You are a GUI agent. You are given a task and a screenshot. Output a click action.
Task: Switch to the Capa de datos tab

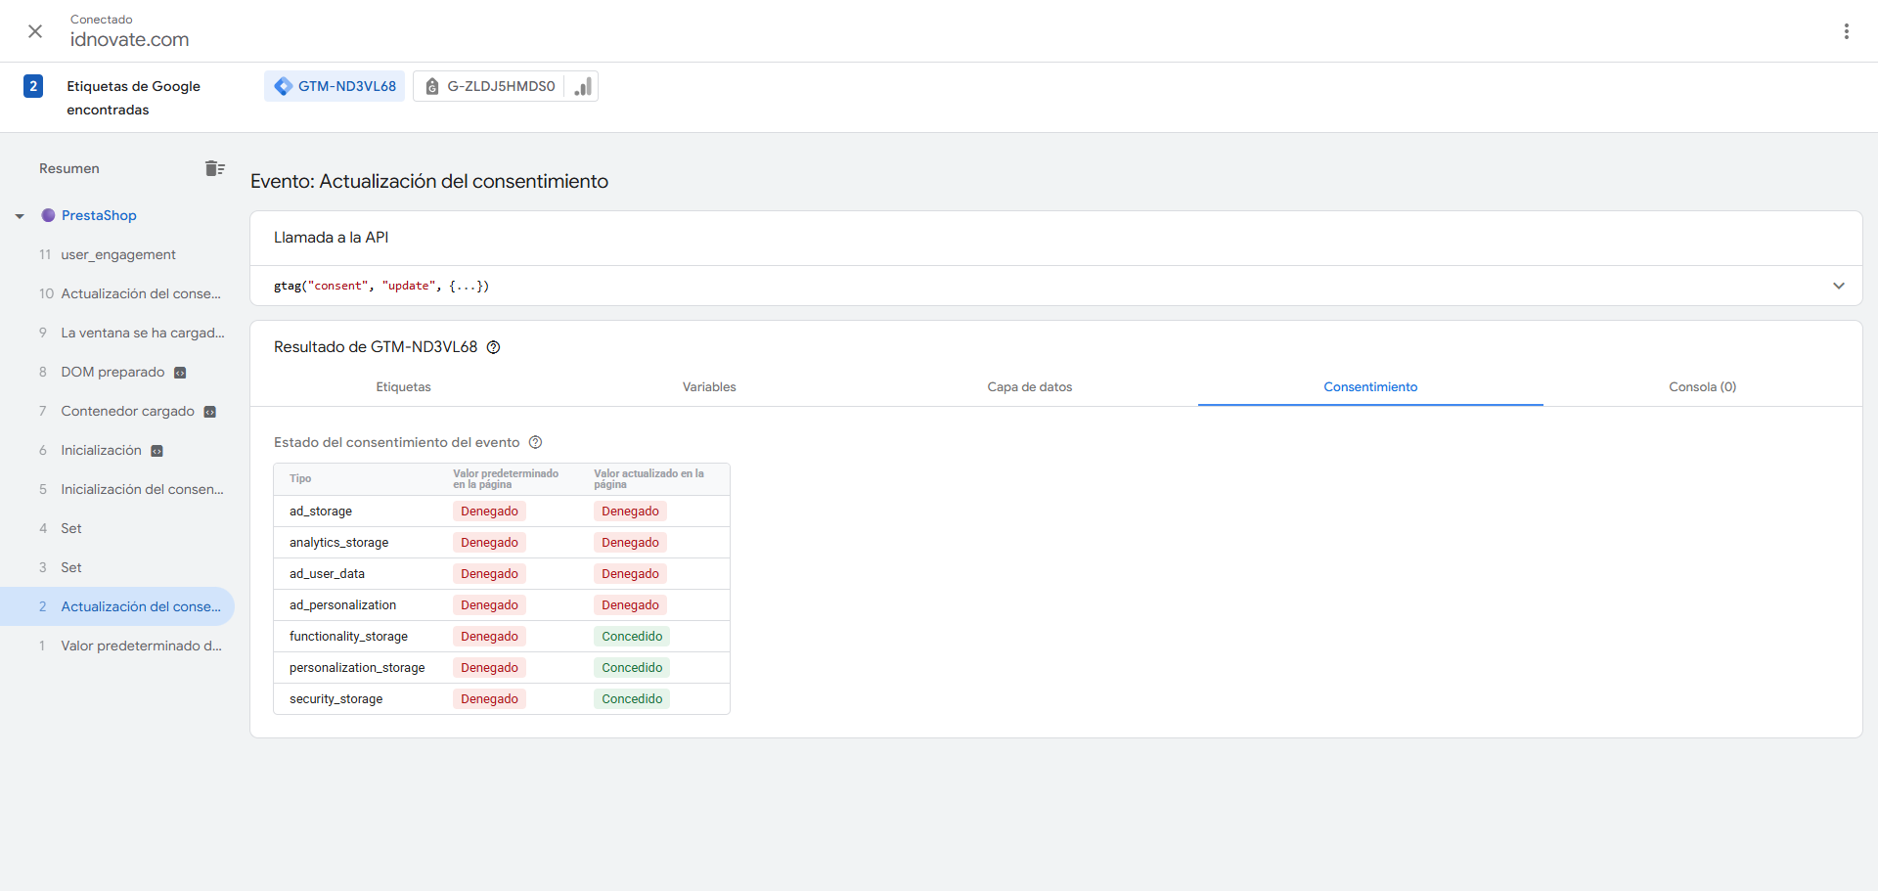tap(1030, 387)
